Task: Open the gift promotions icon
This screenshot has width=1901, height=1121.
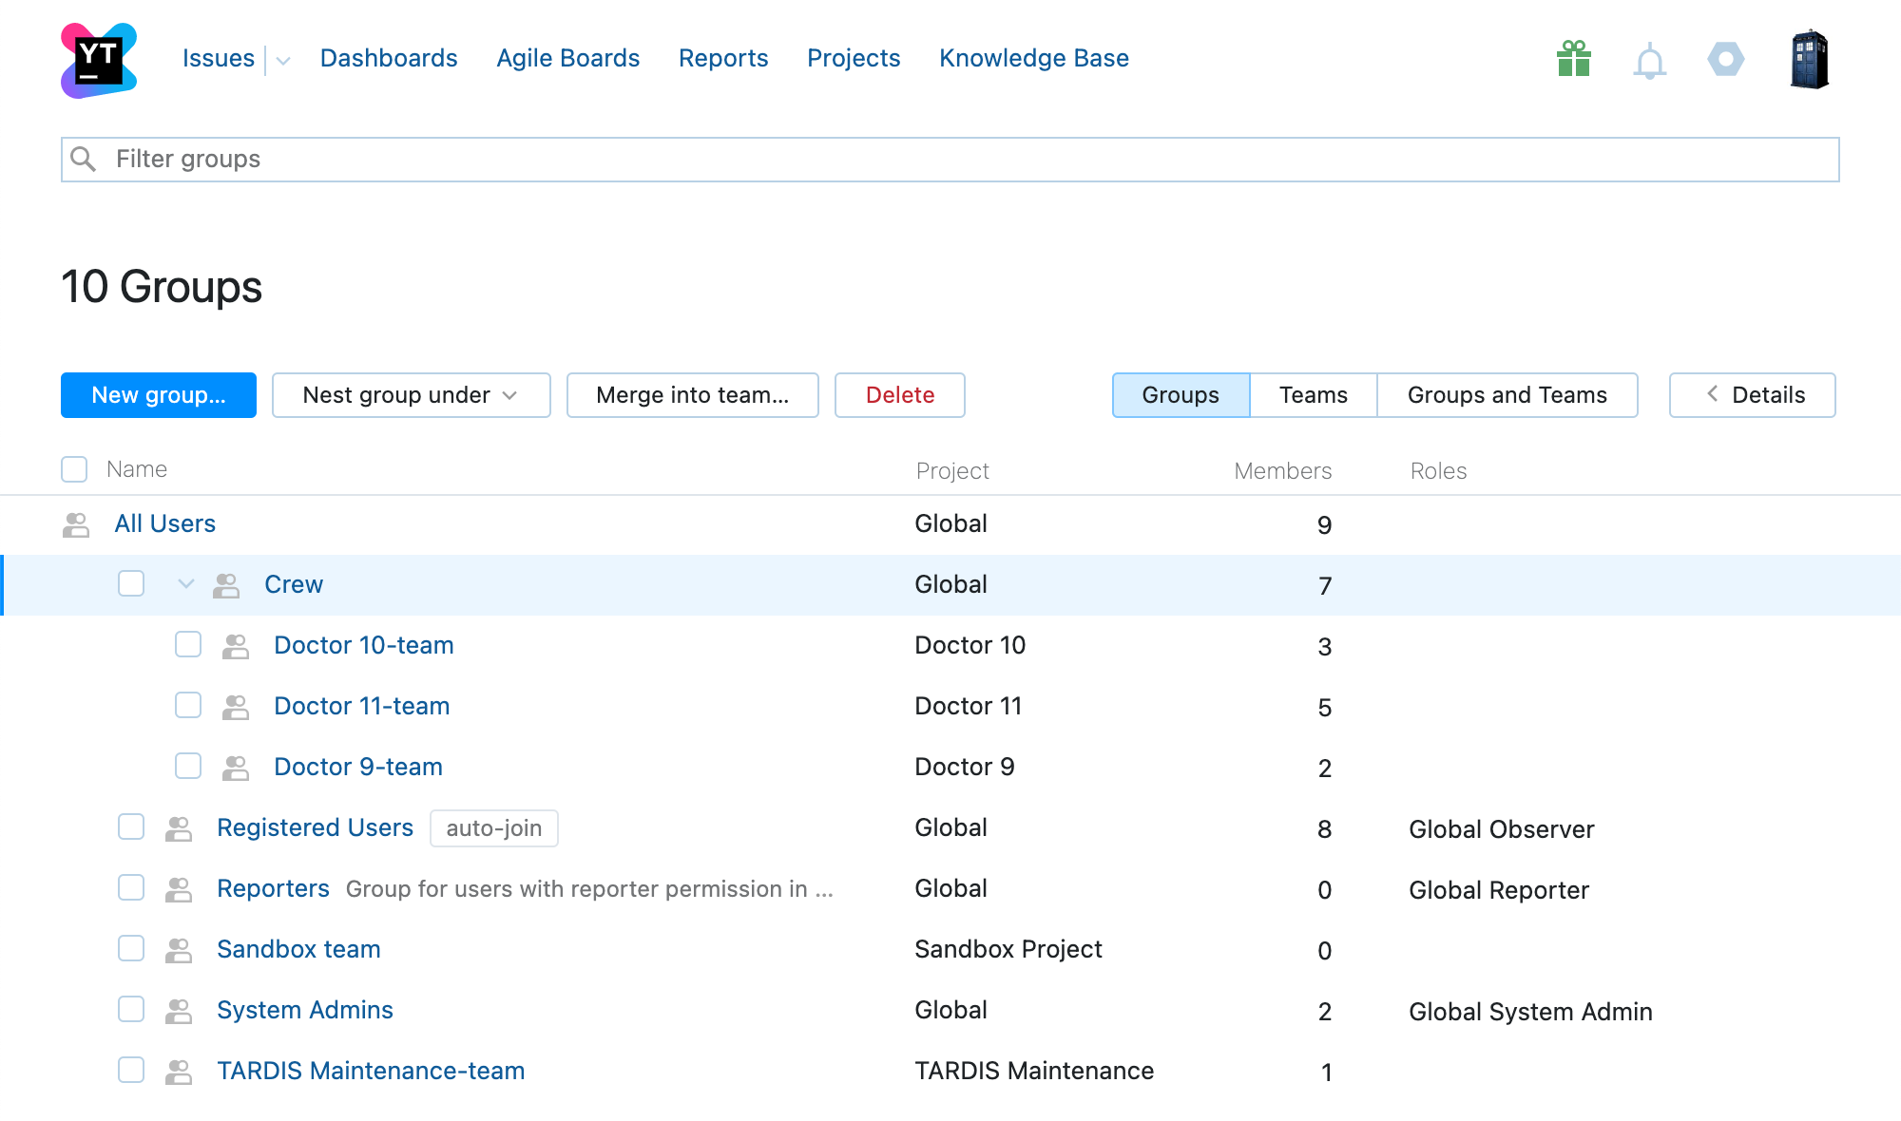Action: click(x=1573, y=59)
